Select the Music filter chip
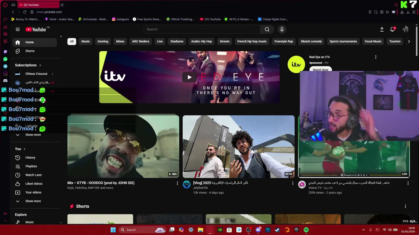The height and width of the screenshot is (235, 419). point(86,41)
